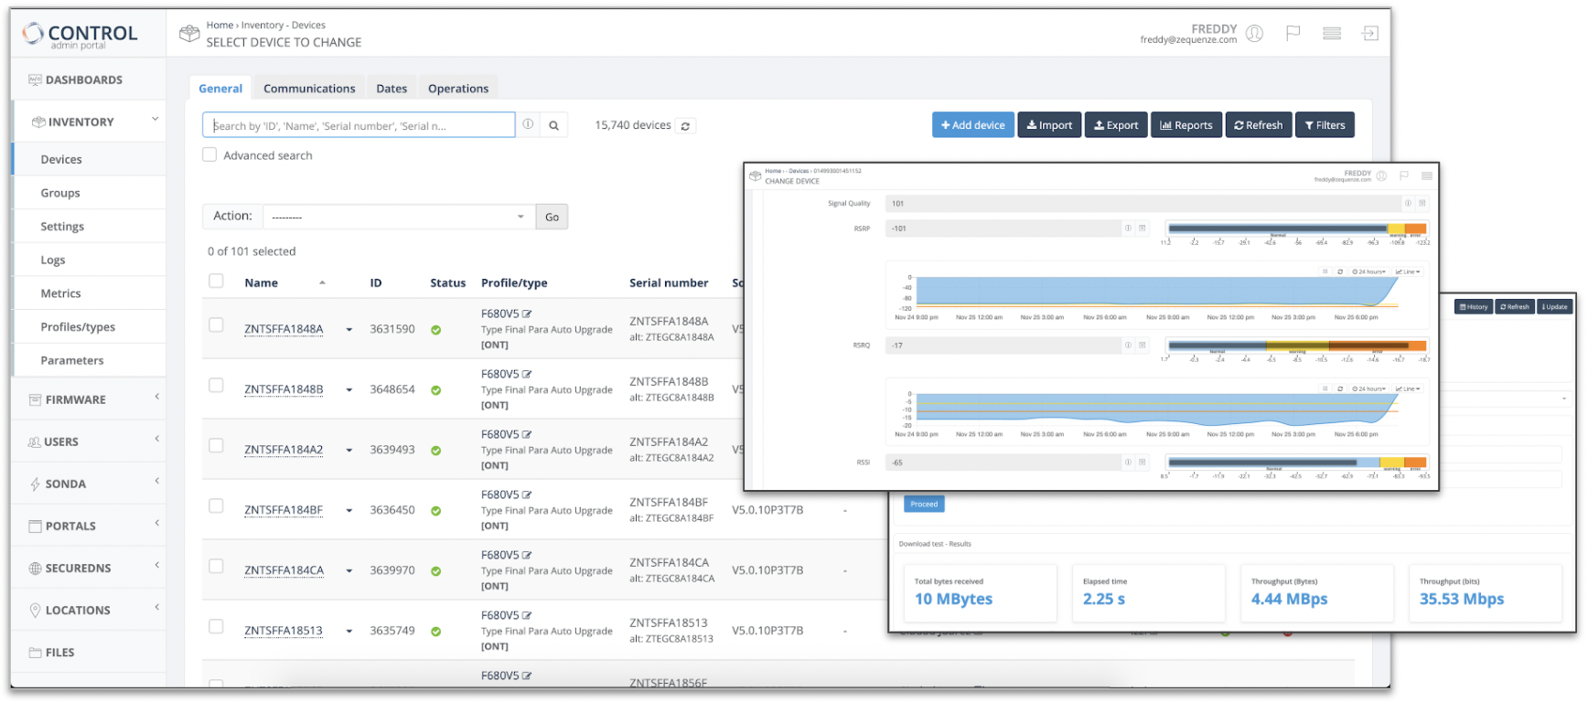
Task: Toggle the select-all header checkbox
Action: point(216,282)
